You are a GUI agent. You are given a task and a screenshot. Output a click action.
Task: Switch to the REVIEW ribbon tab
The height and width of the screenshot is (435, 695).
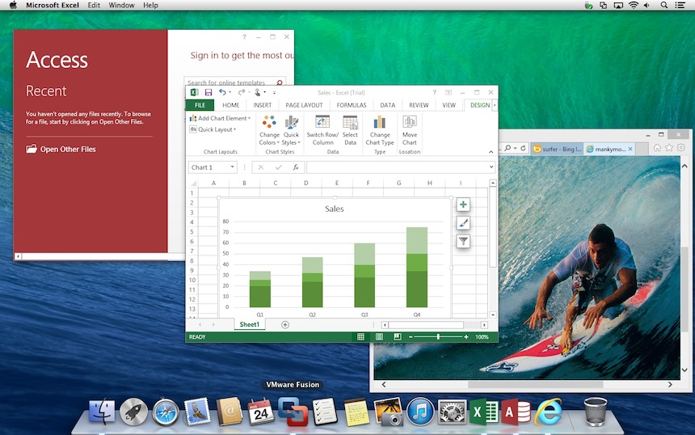pyautogui.click(x=419, y=105)
